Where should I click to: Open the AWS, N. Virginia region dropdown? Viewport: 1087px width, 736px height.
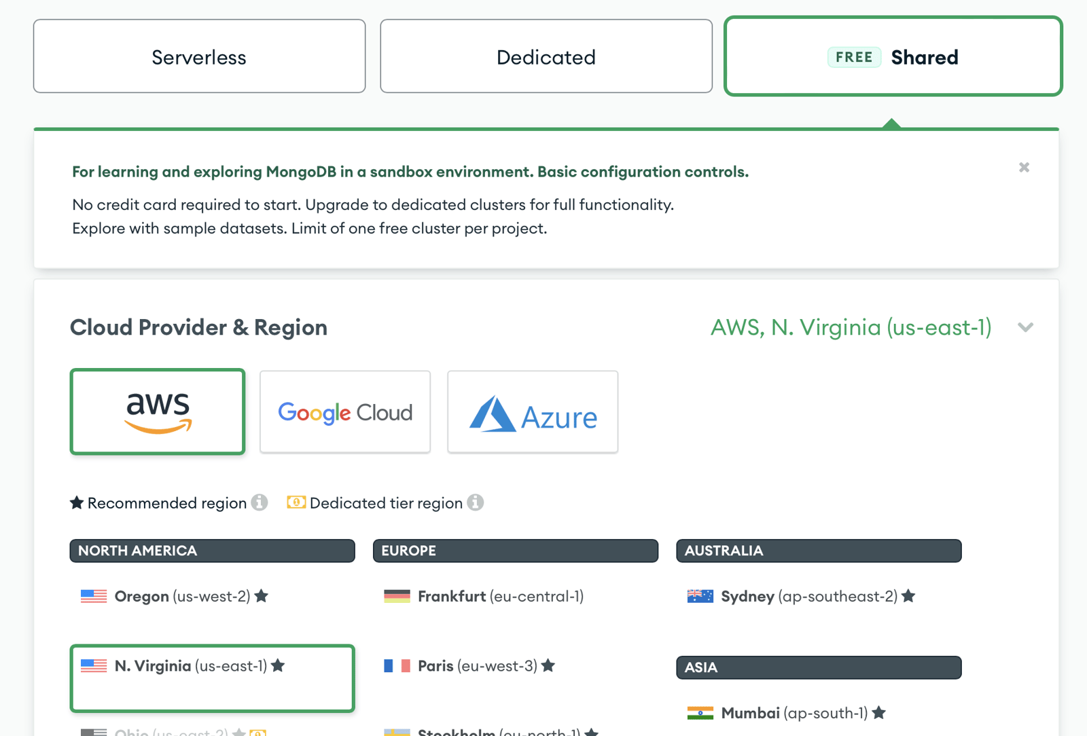pyautogui.click(x=851, y=328)
